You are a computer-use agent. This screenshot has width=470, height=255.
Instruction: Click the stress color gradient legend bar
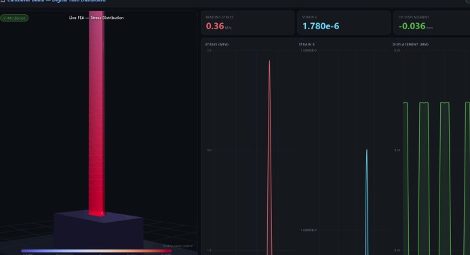(96, 251)
